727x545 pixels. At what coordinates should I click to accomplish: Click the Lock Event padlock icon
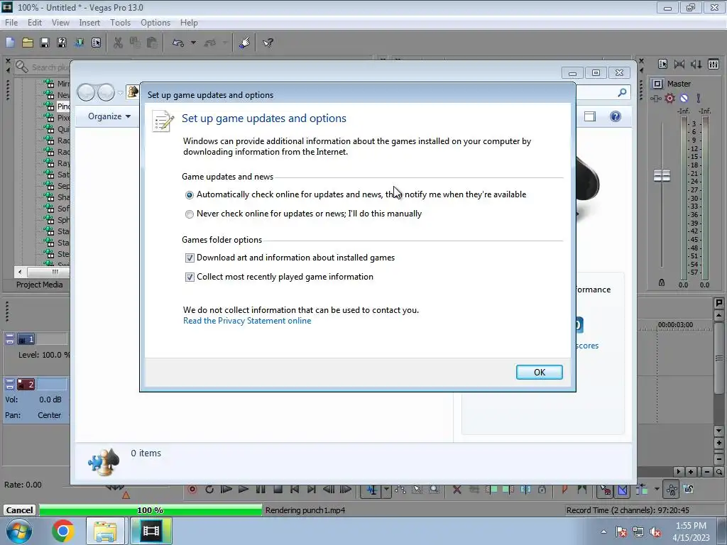click(x=542, y=490)
